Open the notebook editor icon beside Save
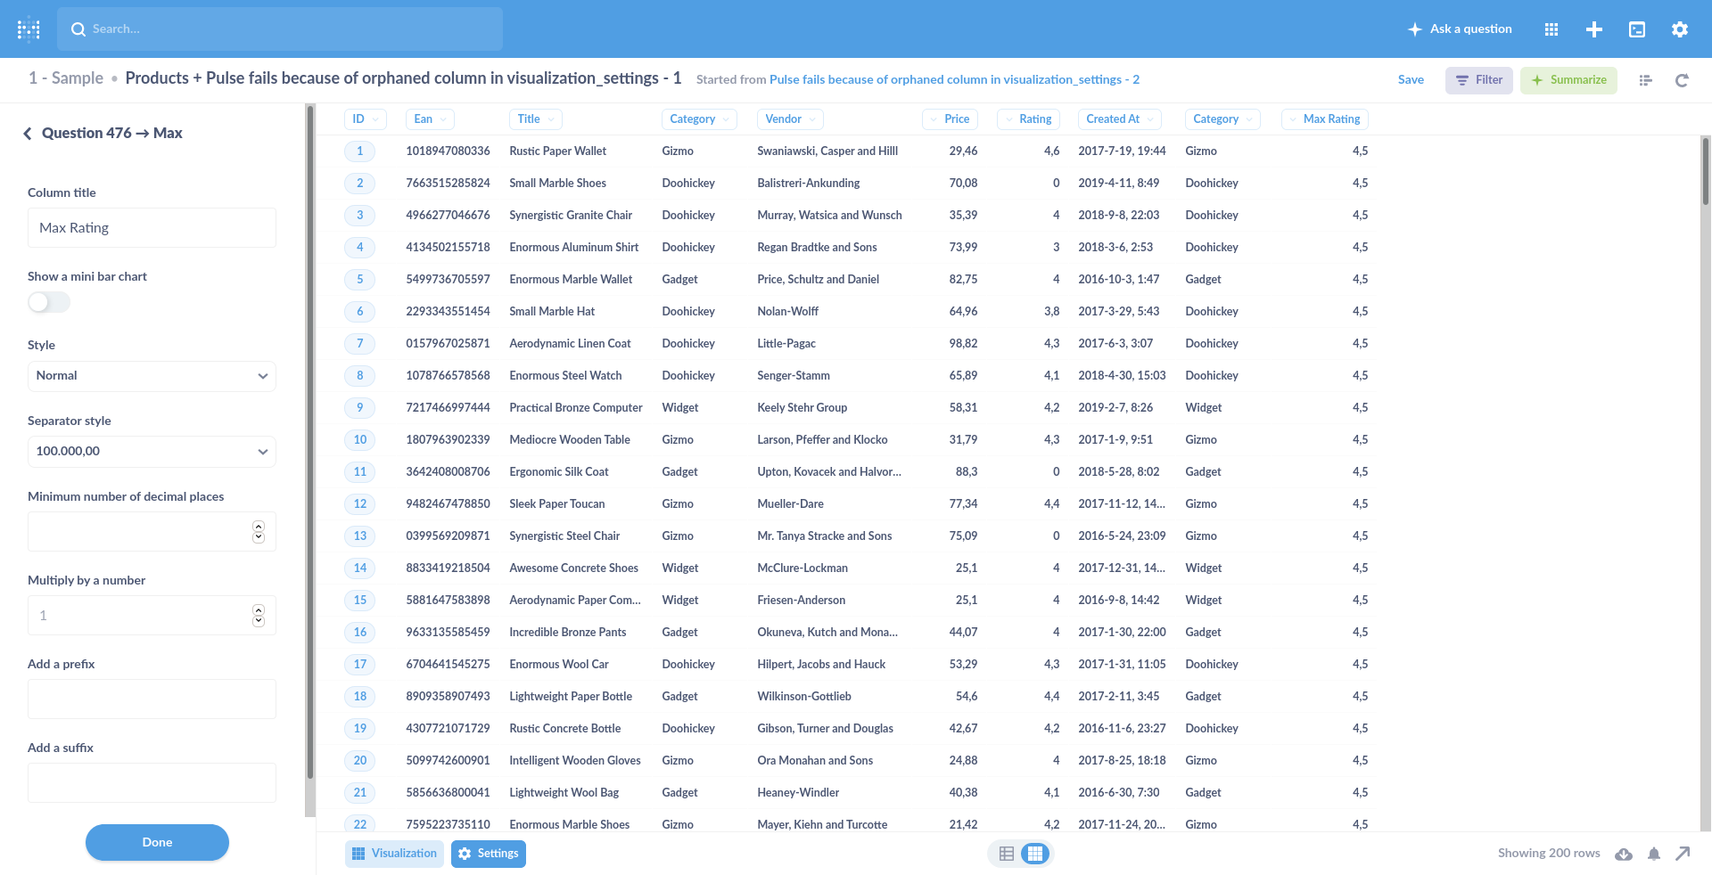Image resolution: width=1712 pixels, height=875 pixels. (1645, 80)
